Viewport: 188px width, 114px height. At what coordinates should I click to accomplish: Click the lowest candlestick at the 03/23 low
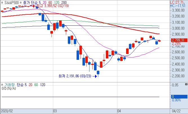[x=98, y=73]
